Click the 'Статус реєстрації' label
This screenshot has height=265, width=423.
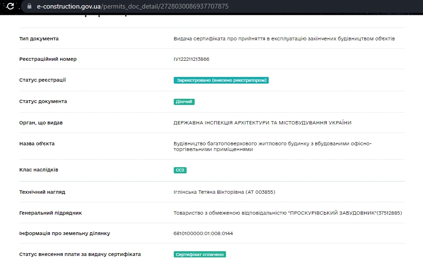click(42, 80)
